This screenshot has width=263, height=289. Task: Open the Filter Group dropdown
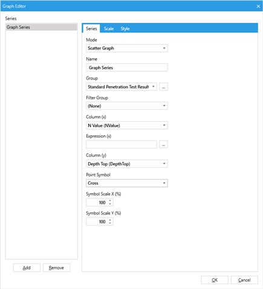pyautogui.click(x=127, y=106)
